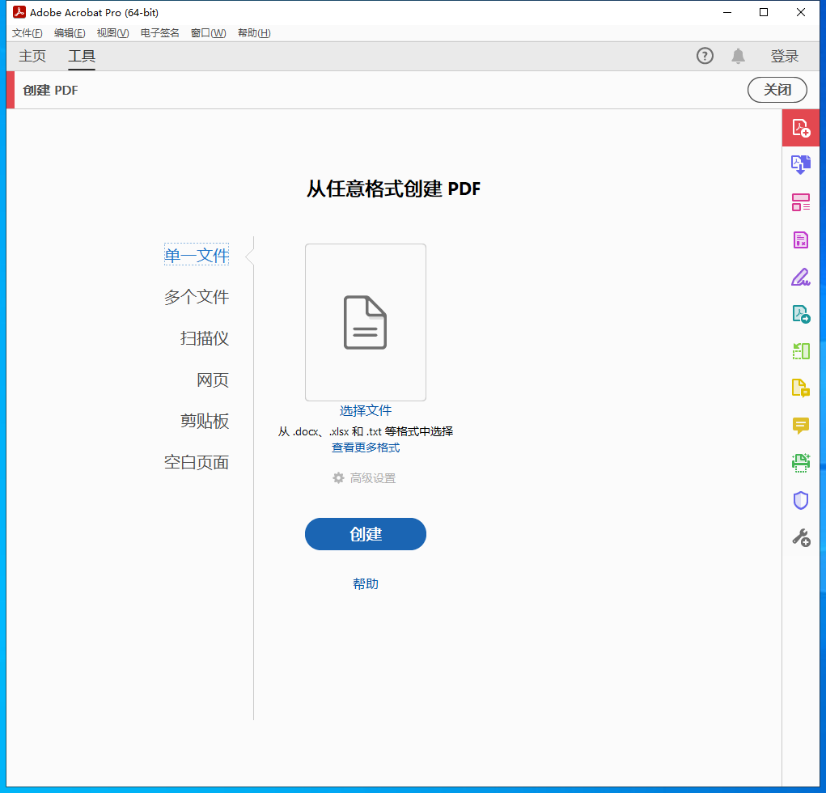The height and width of the screenshot is (793, 826).
Task: Click the blue 创建 button
Action: click(x=366, y=534)
